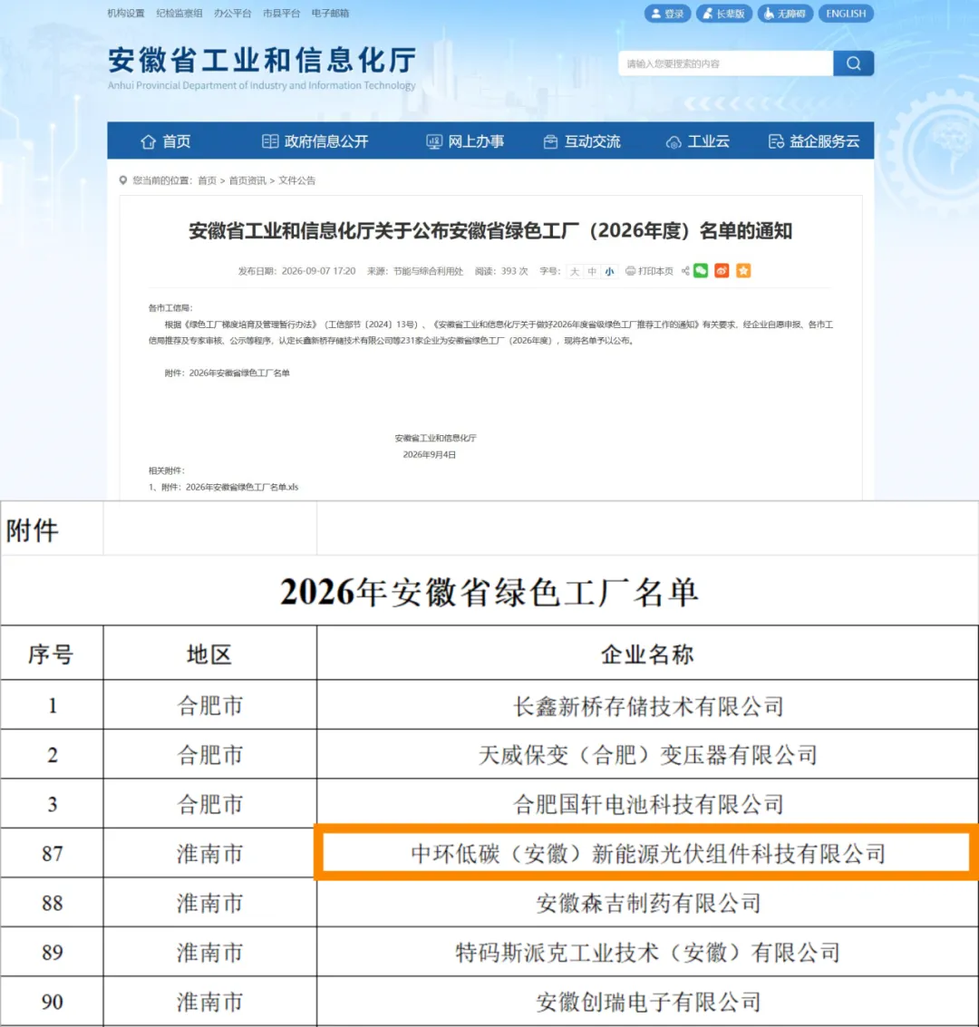The width and height of the screenshot is (979, 1027).
Task: Click 淮南市 in row 87
Action: (x=209, y=854)
